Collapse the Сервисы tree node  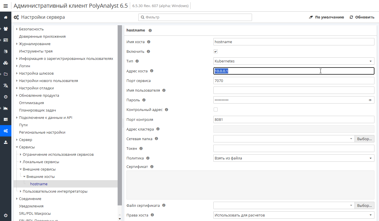[x=17, y=147]
